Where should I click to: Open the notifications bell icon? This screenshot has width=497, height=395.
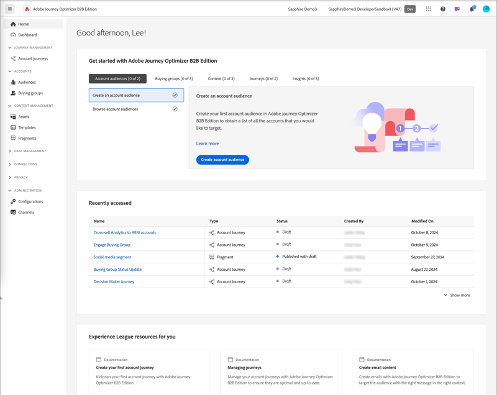[x=472, y=9]
